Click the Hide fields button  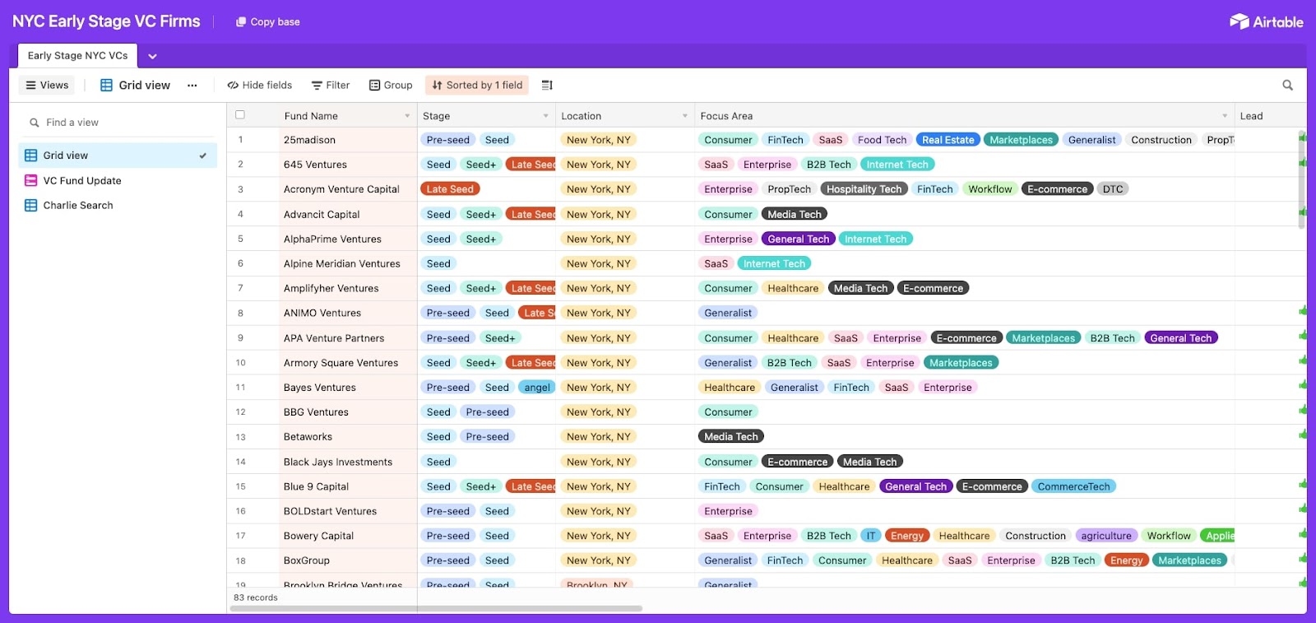260,85
